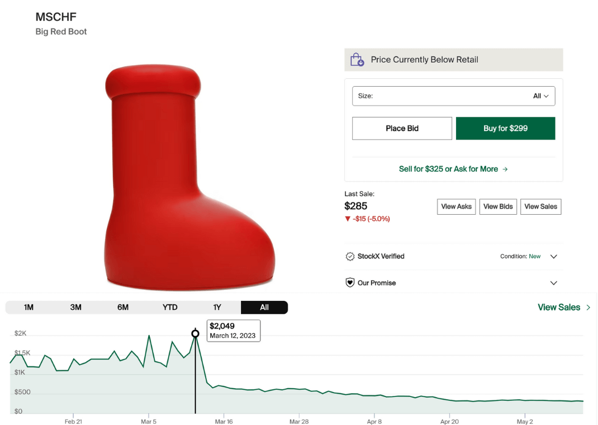Click the Our Promise shield icon
Screen dimensions: 598x425
click(350, 283)
